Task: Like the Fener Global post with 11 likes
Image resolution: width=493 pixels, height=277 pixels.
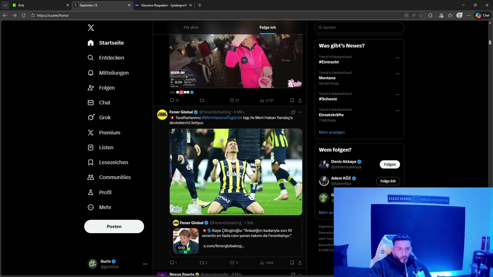Action: click(x=234, y=263)
